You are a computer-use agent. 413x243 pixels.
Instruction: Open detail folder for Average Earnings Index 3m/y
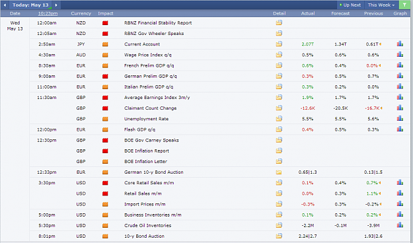279,98
